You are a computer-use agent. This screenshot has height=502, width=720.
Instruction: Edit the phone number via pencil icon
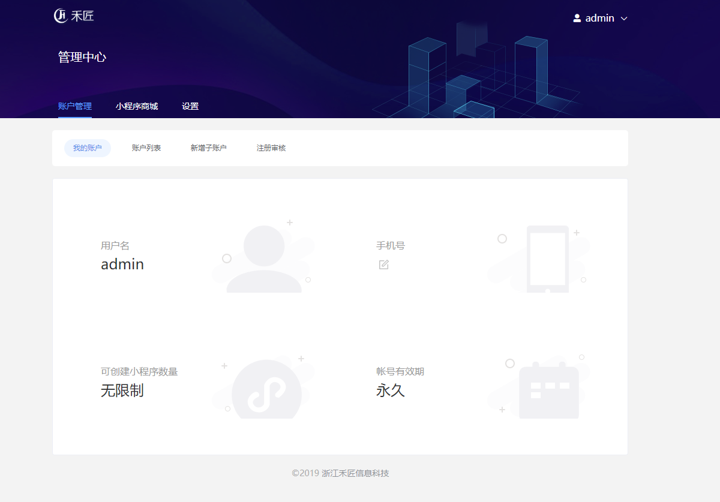pyautogui.click(x=384, y=264)
